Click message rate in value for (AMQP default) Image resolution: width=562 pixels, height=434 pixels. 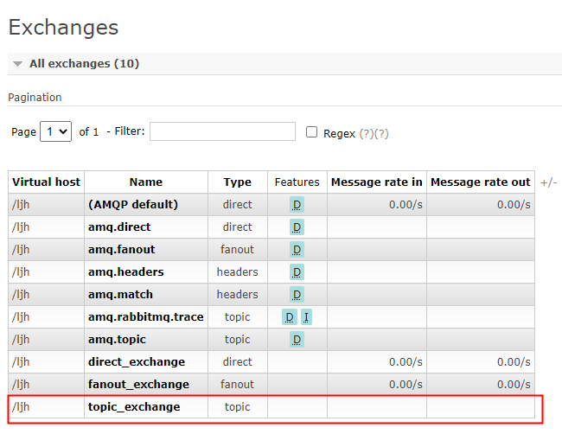[x=406, y=205]
